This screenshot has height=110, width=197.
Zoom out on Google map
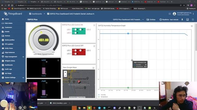[x=65, y=75]
